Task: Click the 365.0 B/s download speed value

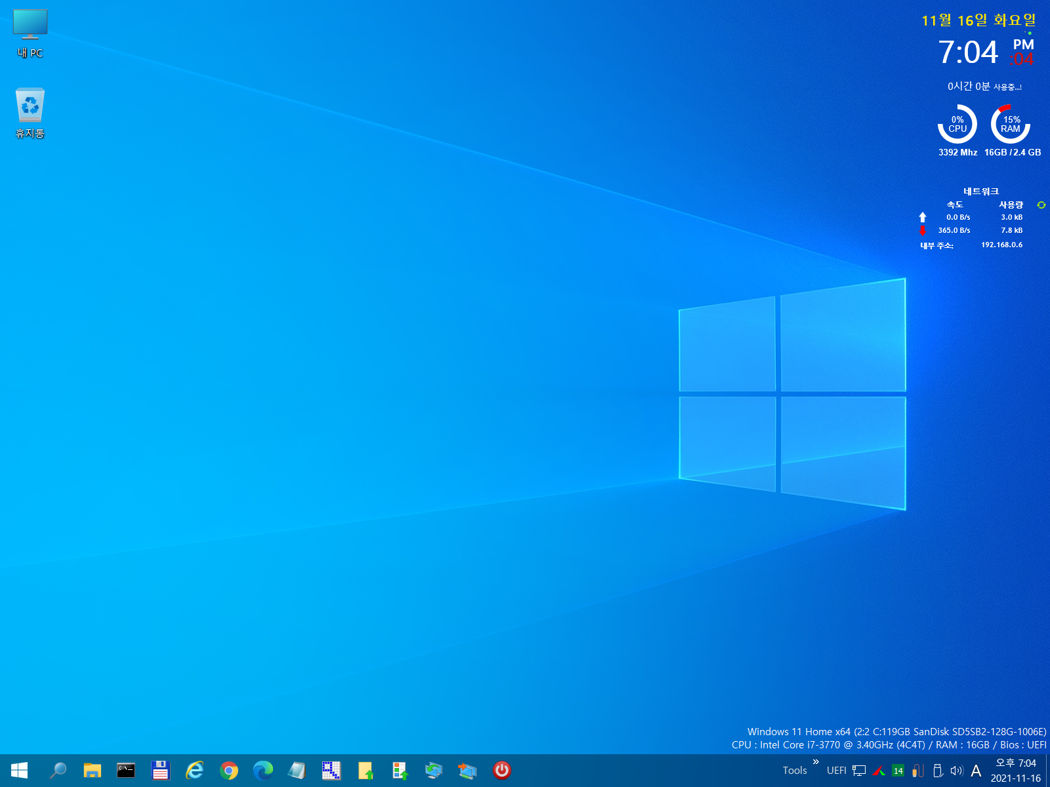Action: 954,230
